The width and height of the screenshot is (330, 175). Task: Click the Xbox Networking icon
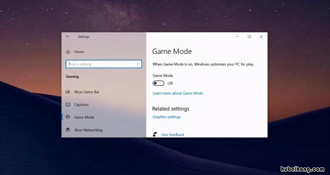(x=68, y=130)
